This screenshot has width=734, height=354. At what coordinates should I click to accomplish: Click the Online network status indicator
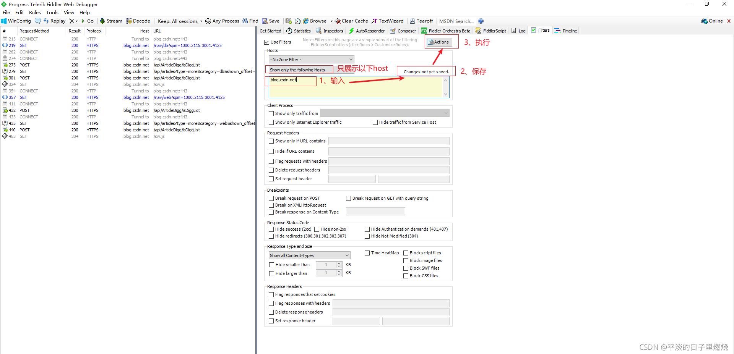712,21
